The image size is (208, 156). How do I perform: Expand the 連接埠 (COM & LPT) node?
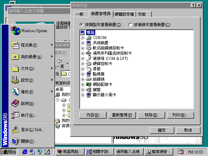click(x=83, y=58)
